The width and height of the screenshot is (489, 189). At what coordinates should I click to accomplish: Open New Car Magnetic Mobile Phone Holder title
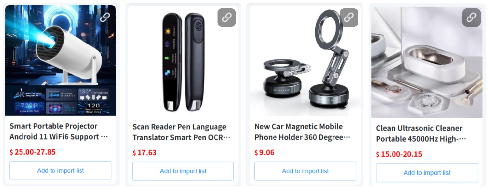(x=302, y=132)
